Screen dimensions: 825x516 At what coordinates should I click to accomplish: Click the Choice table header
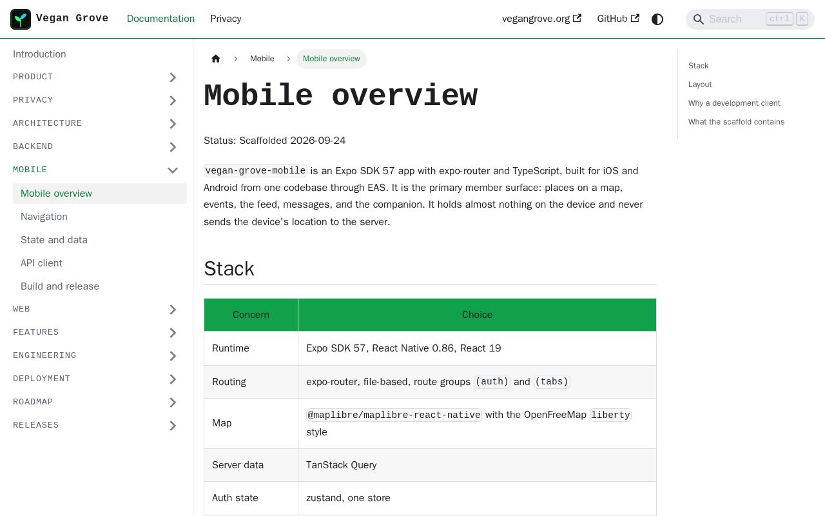[477, 315]
